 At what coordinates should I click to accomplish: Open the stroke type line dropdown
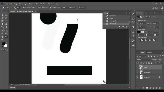(x=156, y=32)
